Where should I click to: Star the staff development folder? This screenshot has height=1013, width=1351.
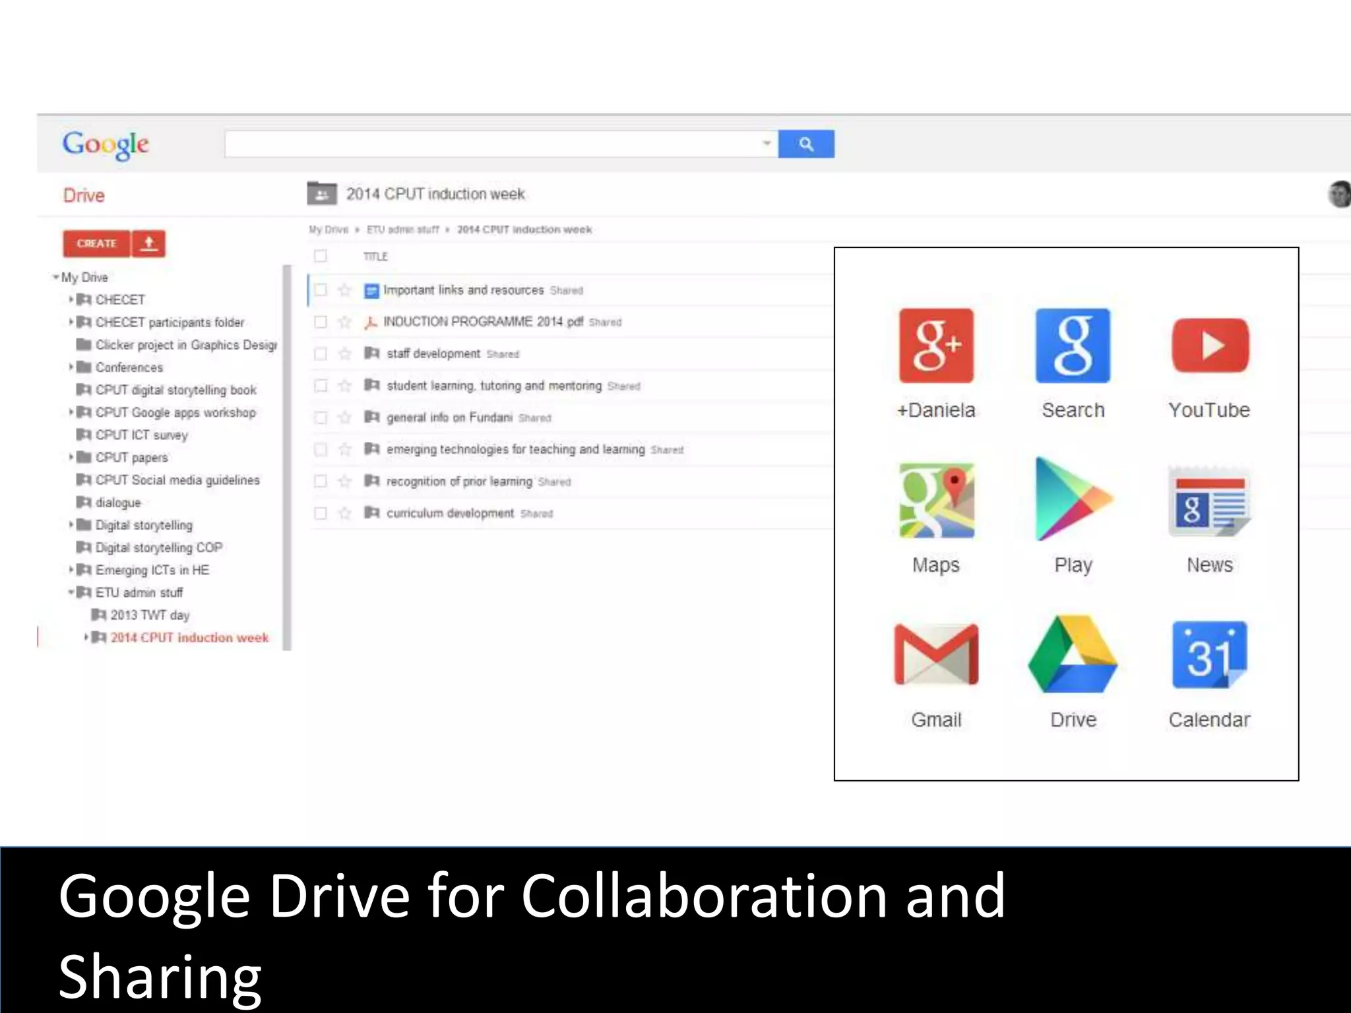344,354
